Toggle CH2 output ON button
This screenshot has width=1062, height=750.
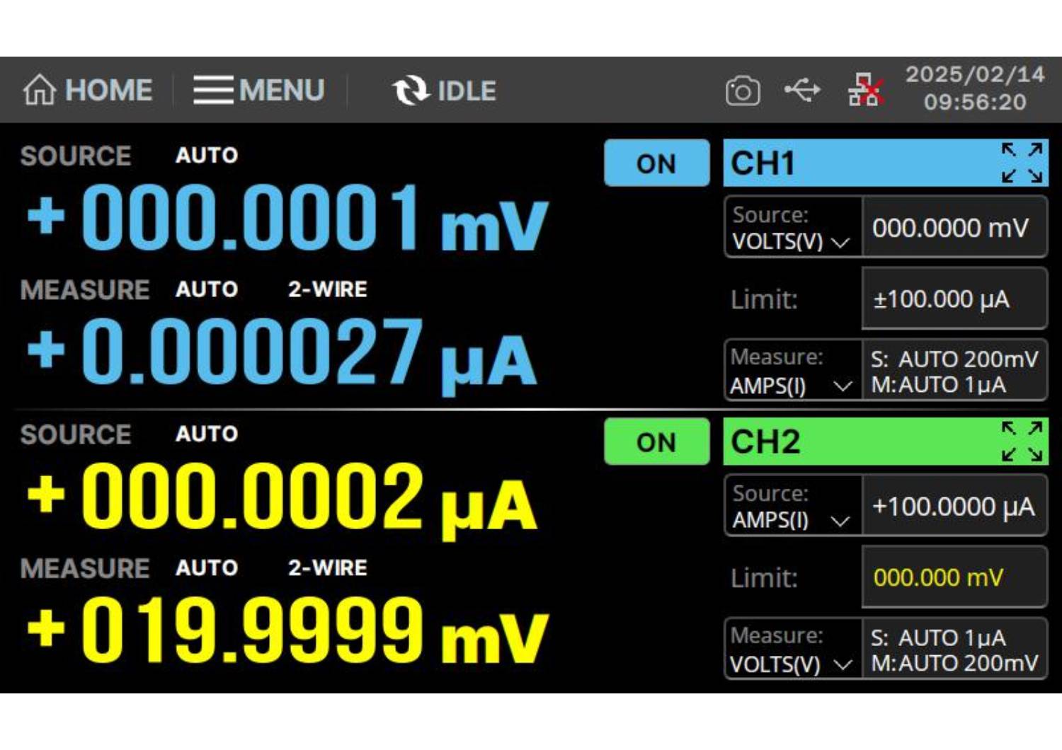pyautogui.click(x=656, y=442)
